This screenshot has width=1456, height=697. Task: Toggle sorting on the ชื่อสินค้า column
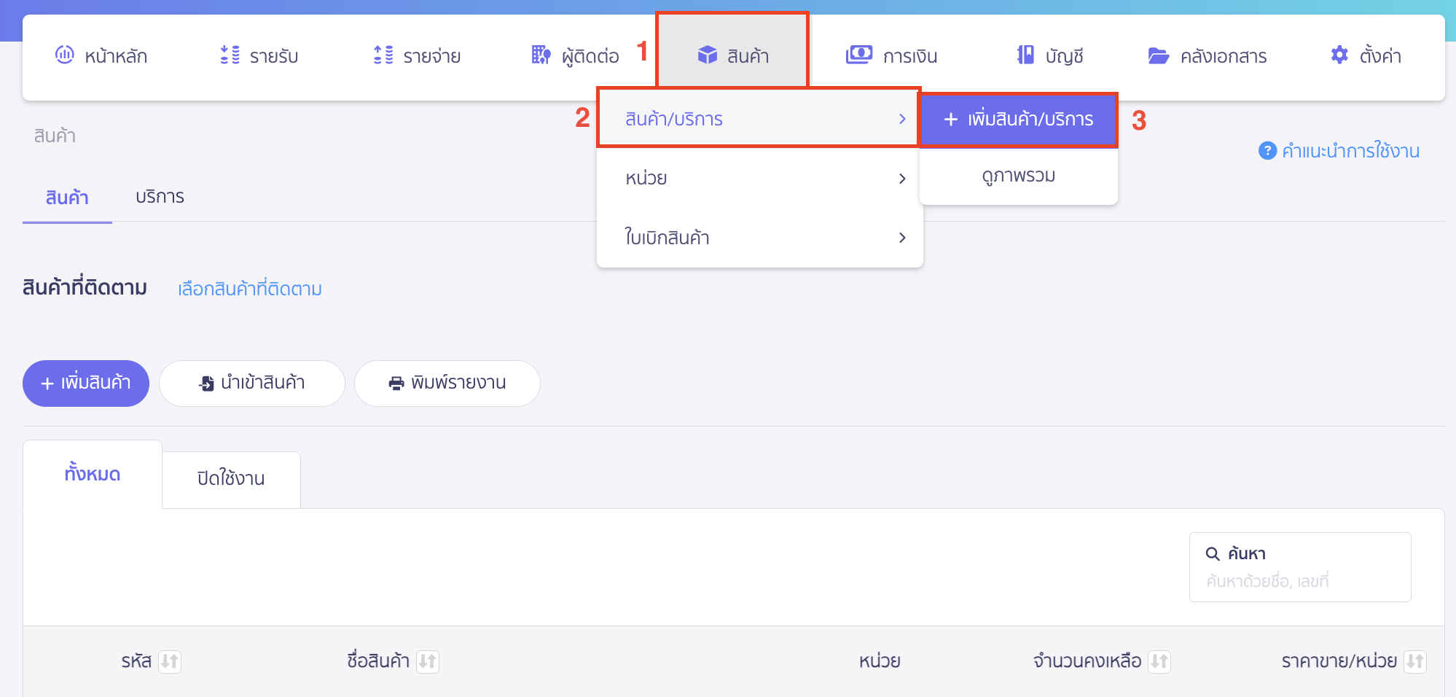click(x=428, y=661)
